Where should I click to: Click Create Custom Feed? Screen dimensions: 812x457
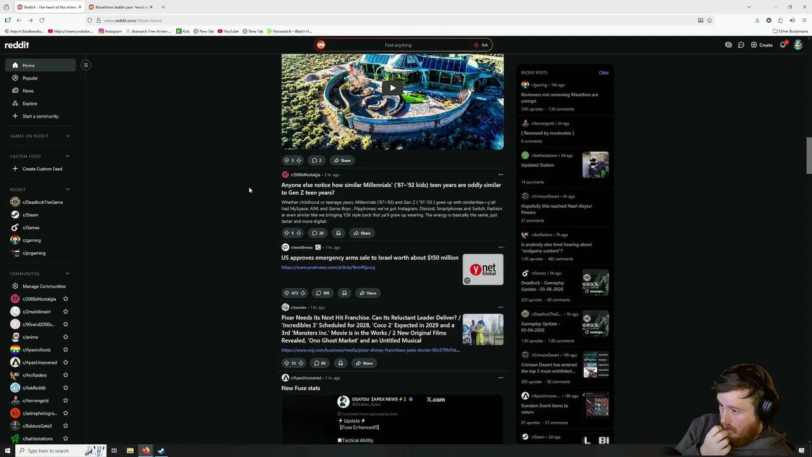(41, 169)
